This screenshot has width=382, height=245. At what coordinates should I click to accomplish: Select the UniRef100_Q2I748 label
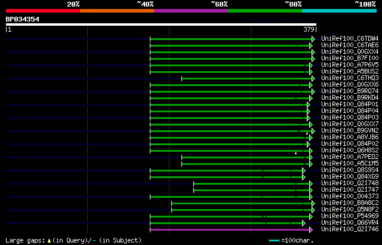(x=350, y=183)
